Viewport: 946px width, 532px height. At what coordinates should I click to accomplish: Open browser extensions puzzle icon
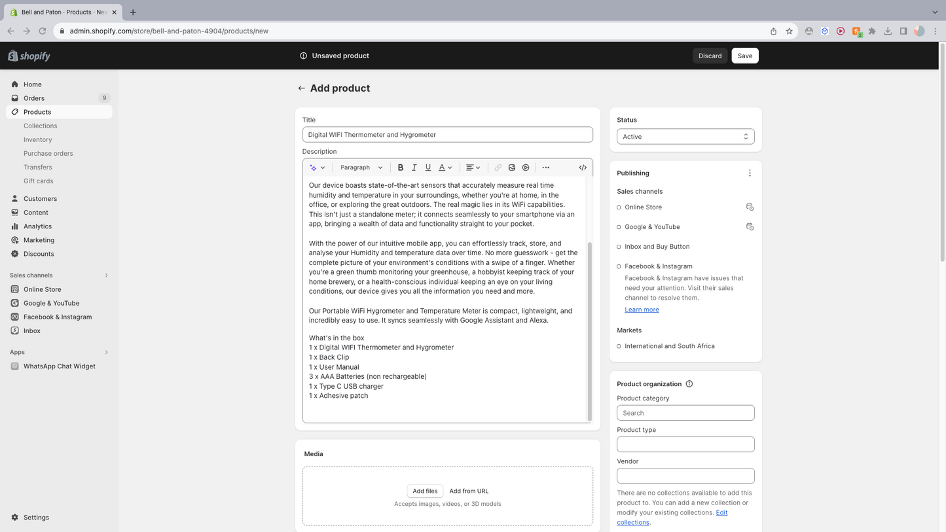click(x=872, y=31)
